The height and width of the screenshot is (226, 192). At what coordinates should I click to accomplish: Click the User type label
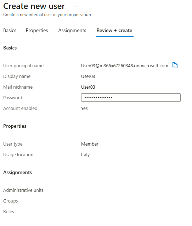pos(13,144)
